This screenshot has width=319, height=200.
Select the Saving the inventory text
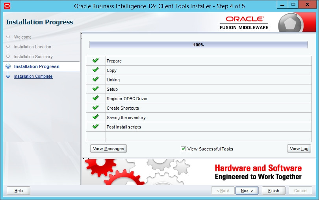point(126,117)
